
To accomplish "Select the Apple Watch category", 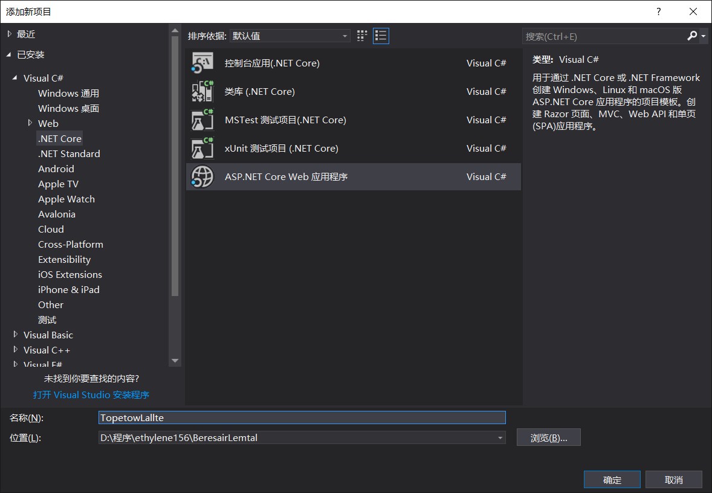I will point(66,199).
